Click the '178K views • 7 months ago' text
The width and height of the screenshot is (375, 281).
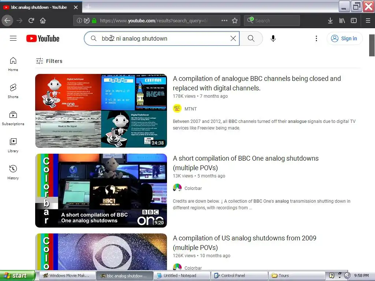pos(200,96)
